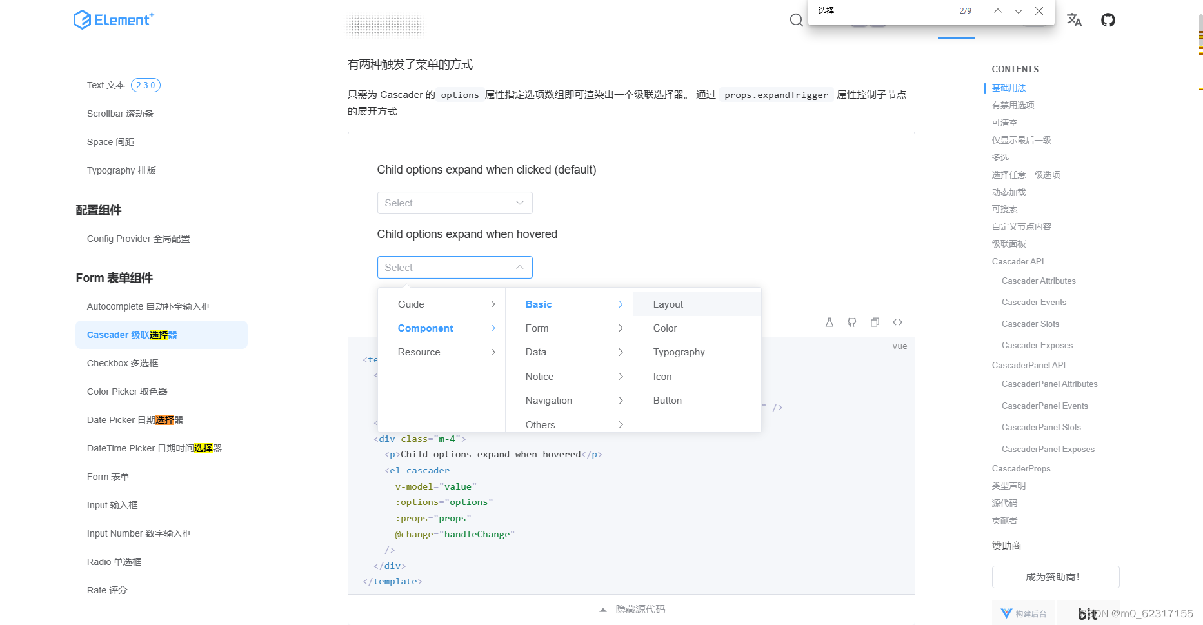1203x625 pixels.
Task: Expand the 'Basic' cascader submenu chevron
Action: [620, 304]
